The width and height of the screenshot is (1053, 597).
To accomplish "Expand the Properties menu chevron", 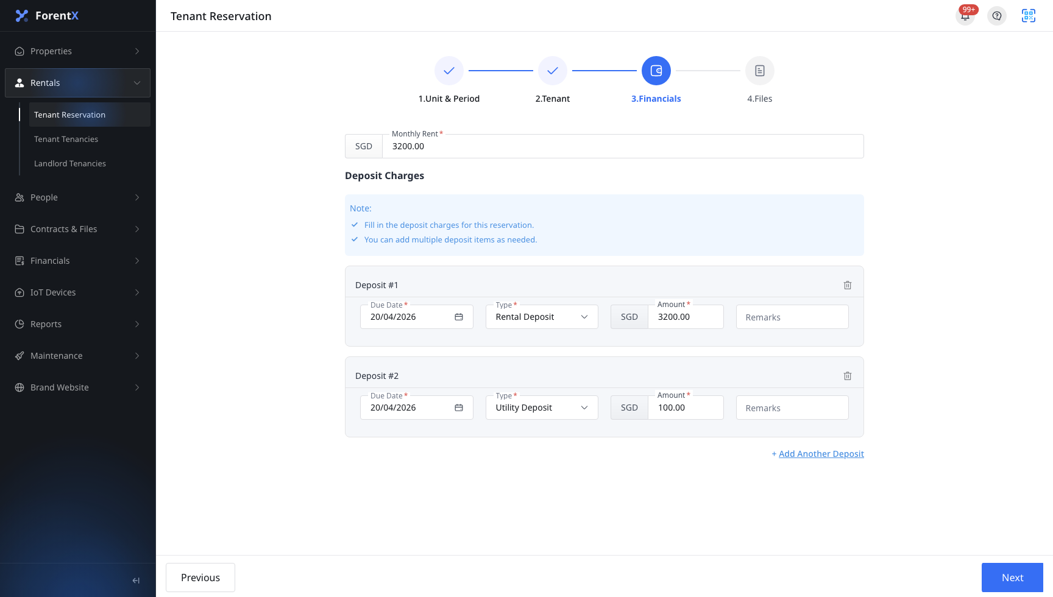I will (137, 51).
